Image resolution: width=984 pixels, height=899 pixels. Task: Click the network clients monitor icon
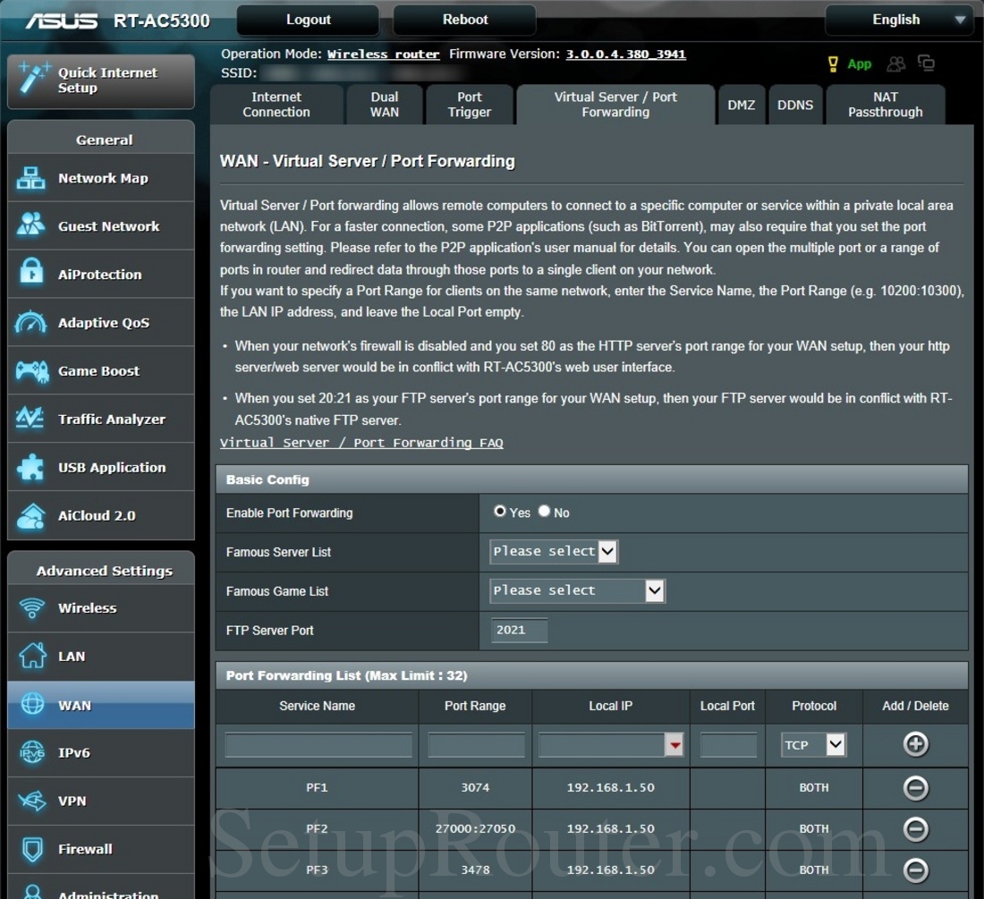tap(926, 63)
